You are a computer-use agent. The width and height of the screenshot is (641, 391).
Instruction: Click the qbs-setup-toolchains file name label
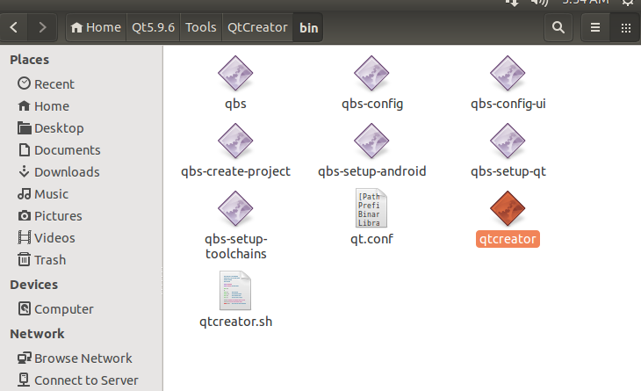pos(236,246)
